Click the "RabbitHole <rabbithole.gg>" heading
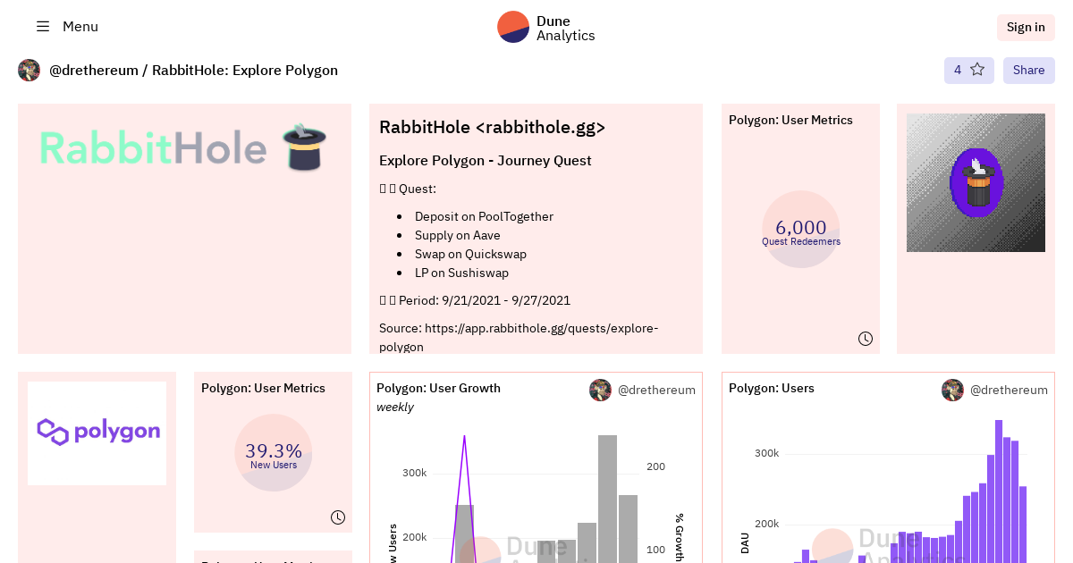Viewport: 1073px width, 563px height. [493, 128]
